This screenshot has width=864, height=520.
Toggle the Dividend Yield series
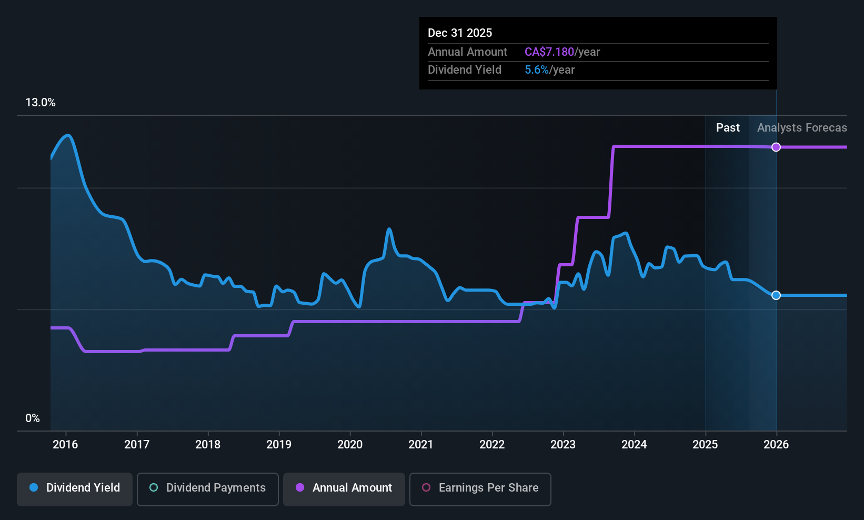[x=75, y=488]
